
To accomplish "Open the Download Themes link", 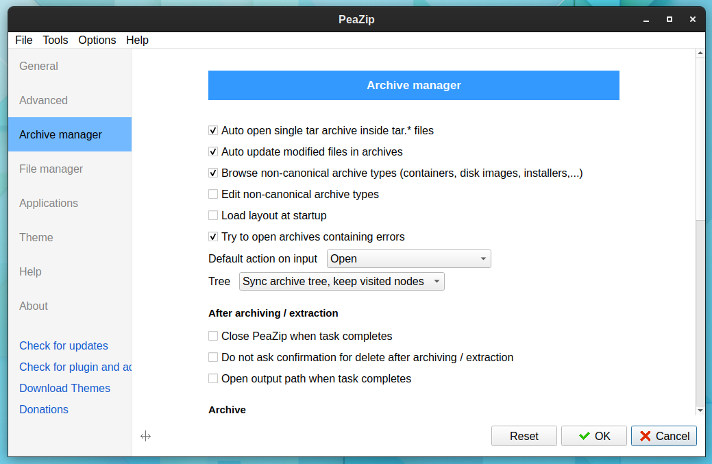I will [x=65, y=388].
